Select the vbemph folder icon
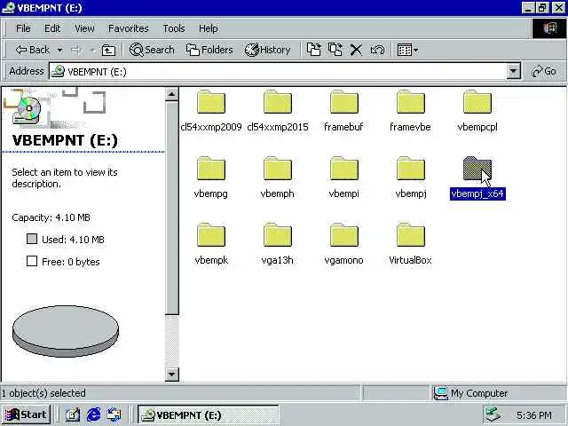568x426 pixels. tap(278, 169)
